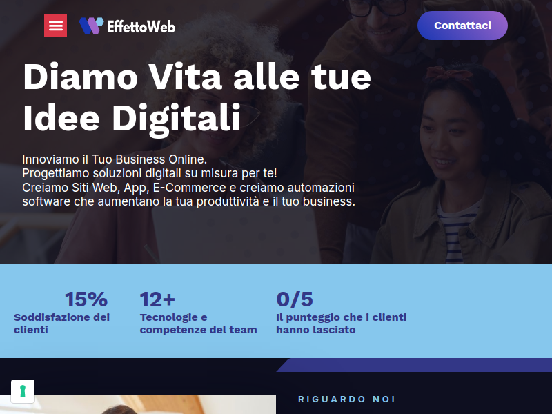Screen dimensions: 552x414
Task: Click the EffettoWeb logo
Action: pyautogui.click(x=127, y=26)
